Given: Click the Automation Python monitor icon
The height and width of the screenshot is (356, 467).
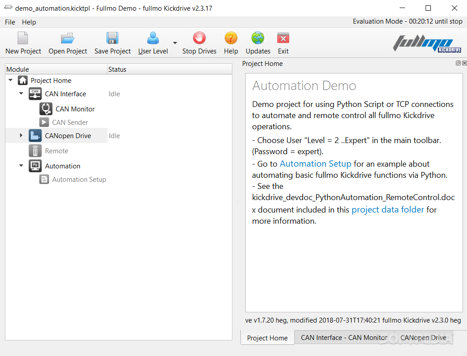Looking at the screenshot, I should pos(35,166).
